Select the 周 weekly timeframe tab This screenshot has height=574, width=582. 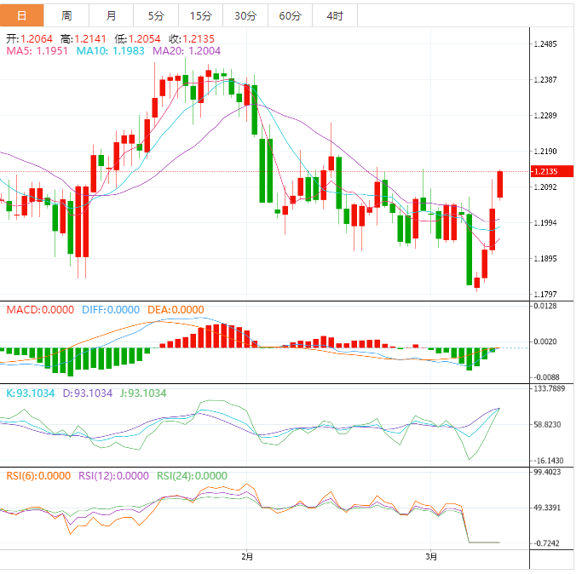(66, 16)
